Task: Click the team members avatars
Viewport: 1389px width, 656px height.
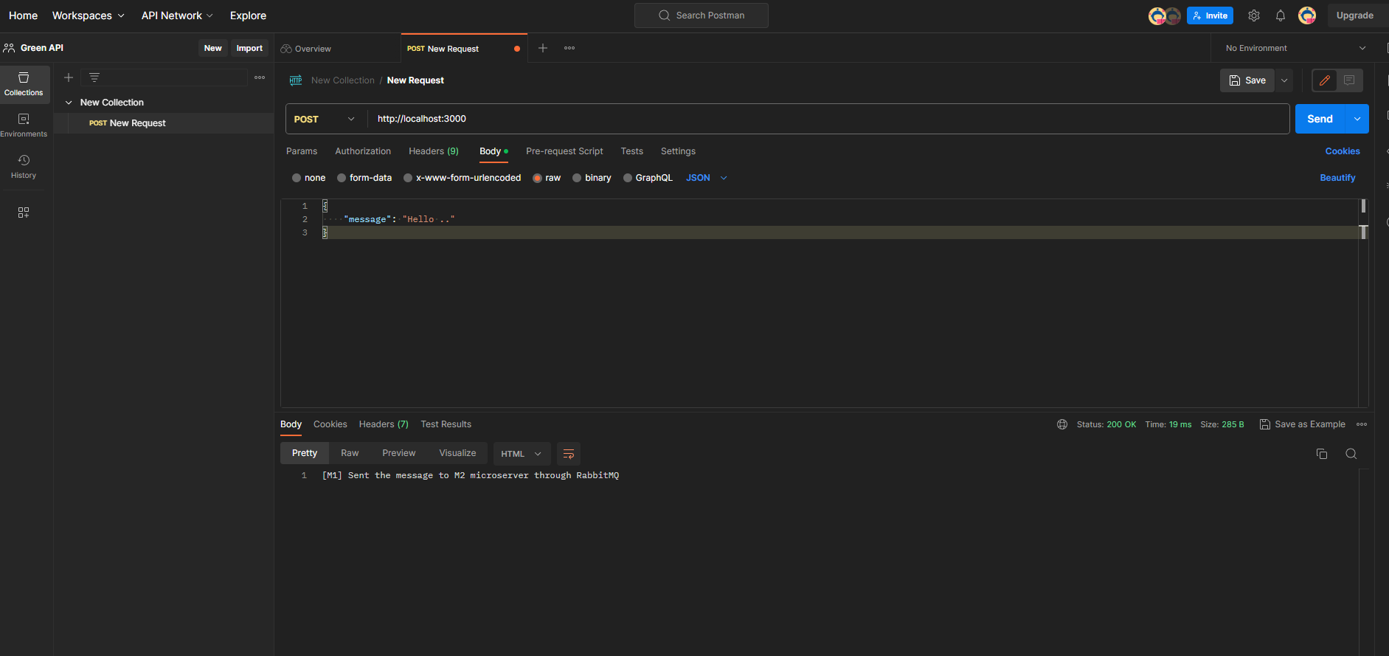Action: tap(1165, 15)
